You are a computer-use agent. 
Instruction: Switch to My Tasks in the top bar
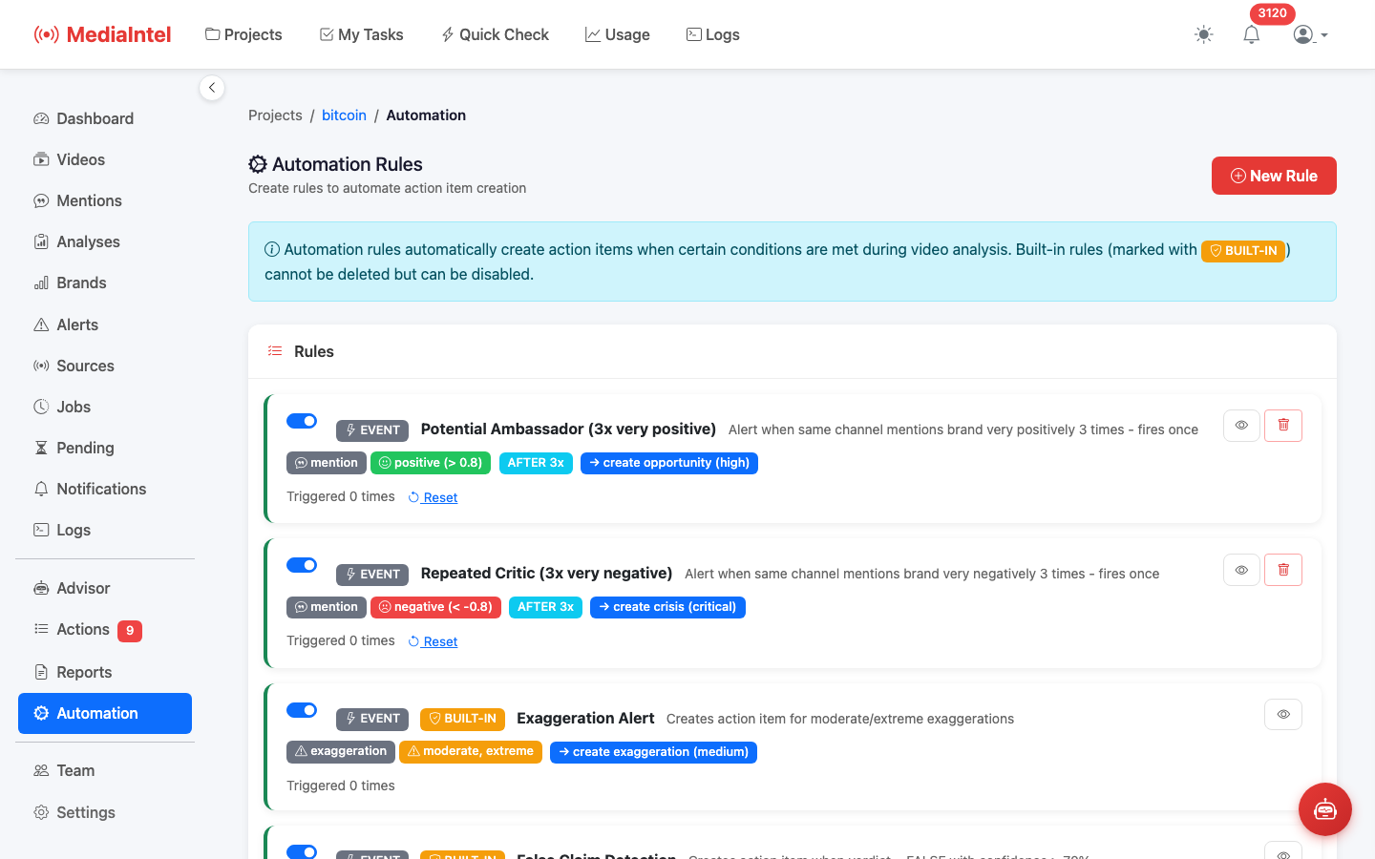click(361, 34)
